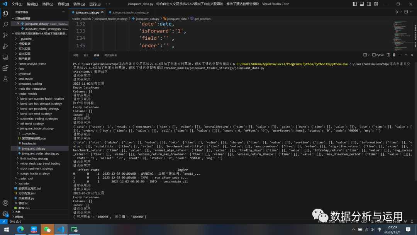Open editor more actions ellipsis
The width and height of the screenshot is (417, 235).
[x=412, y=12]
